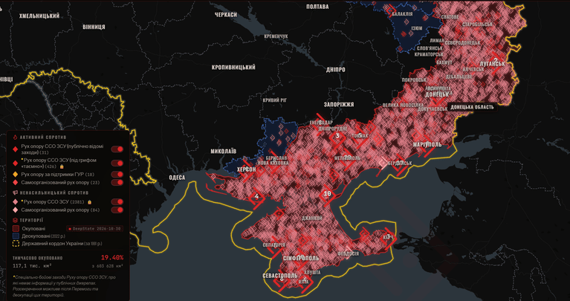The width and height of the screenshot is (570, 301).
Task: Click the cube icon beside ТЕРИТОРІЇ
Action: pos(15,220)
